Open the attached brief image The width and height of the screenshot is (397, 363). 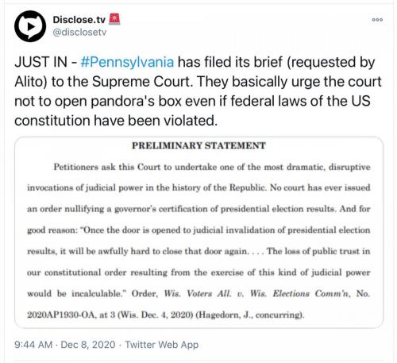198,233
